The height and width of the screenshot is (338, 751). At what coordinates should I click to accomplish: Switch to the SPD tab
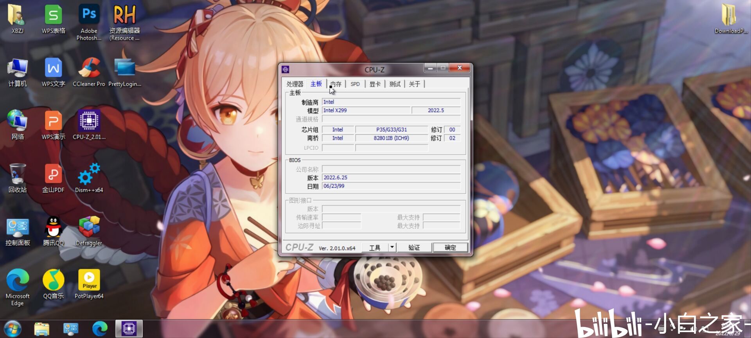pyautogui.click(x=355, y=84)
